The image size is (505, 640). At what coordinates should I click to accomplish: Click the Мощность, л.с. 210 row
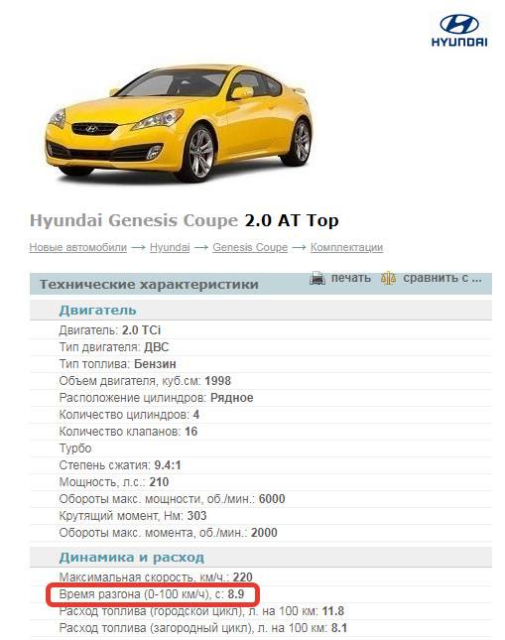261,482
